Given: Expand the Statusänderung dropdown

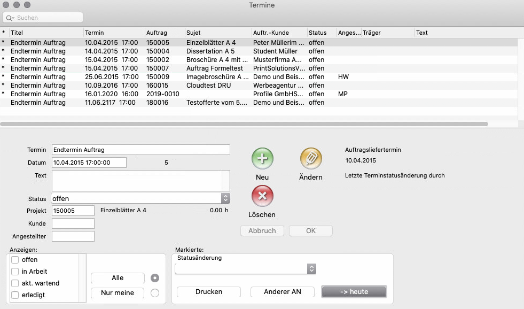Looking at the screenshot, I should [312, 269].
